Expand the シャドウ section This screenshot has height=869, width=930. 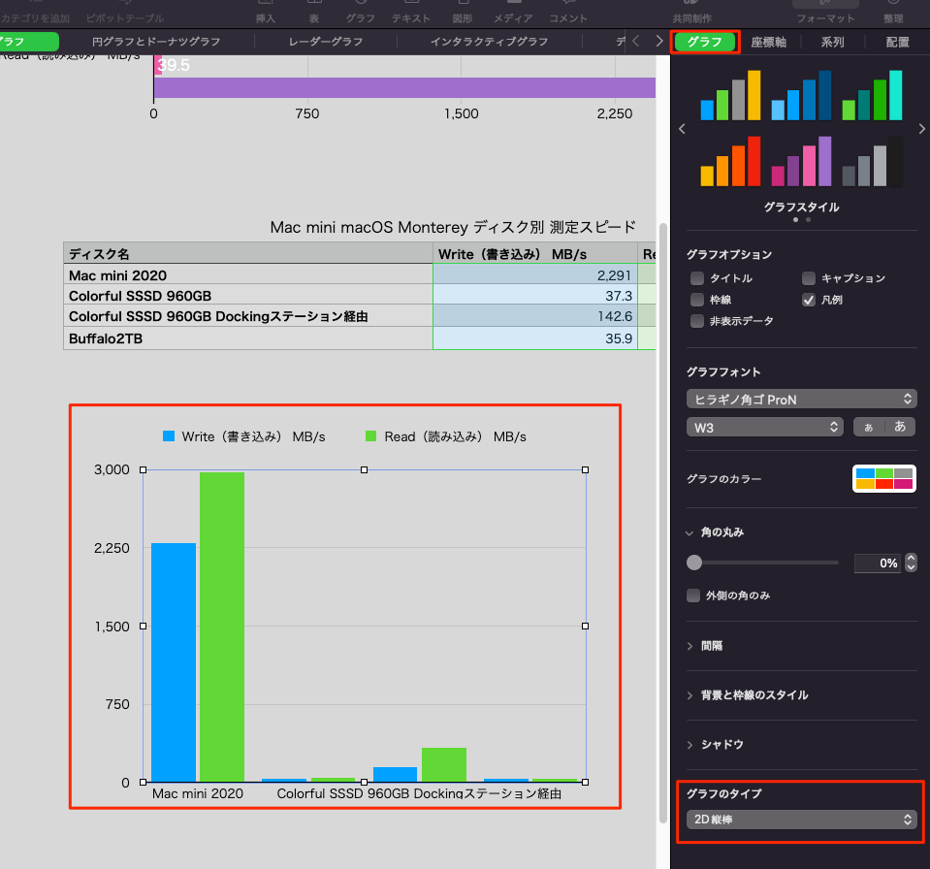coord(689,745)
